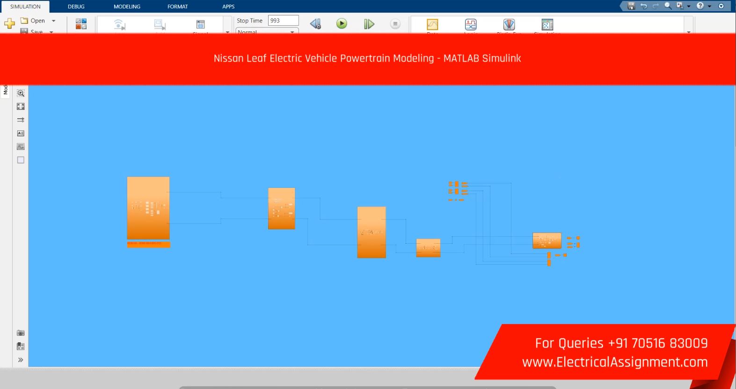Open the Model Browser side tab
This screenshot has height=389, width=736.
pos(6,90)
